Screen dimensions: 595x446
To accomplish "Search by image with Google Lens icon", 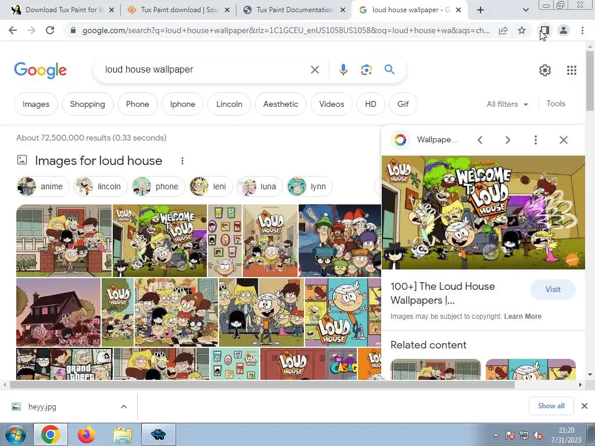I will tap(366, 70).
